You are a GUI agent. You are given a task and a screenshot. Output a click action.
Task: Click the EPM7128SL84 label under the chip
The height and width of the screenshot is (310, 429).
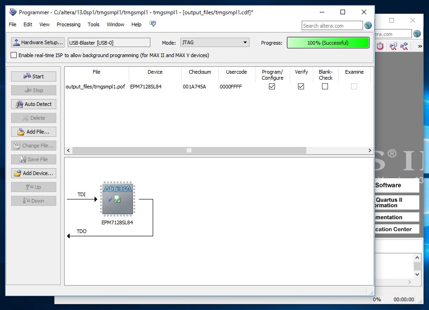117,222
